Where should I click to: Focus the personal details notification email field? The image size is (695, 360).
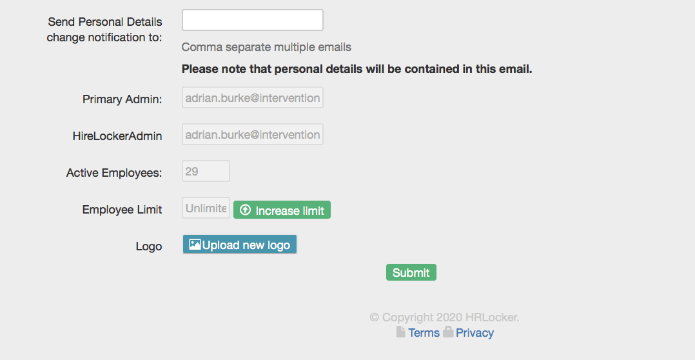pyautogui.click(x=252, y=20)
